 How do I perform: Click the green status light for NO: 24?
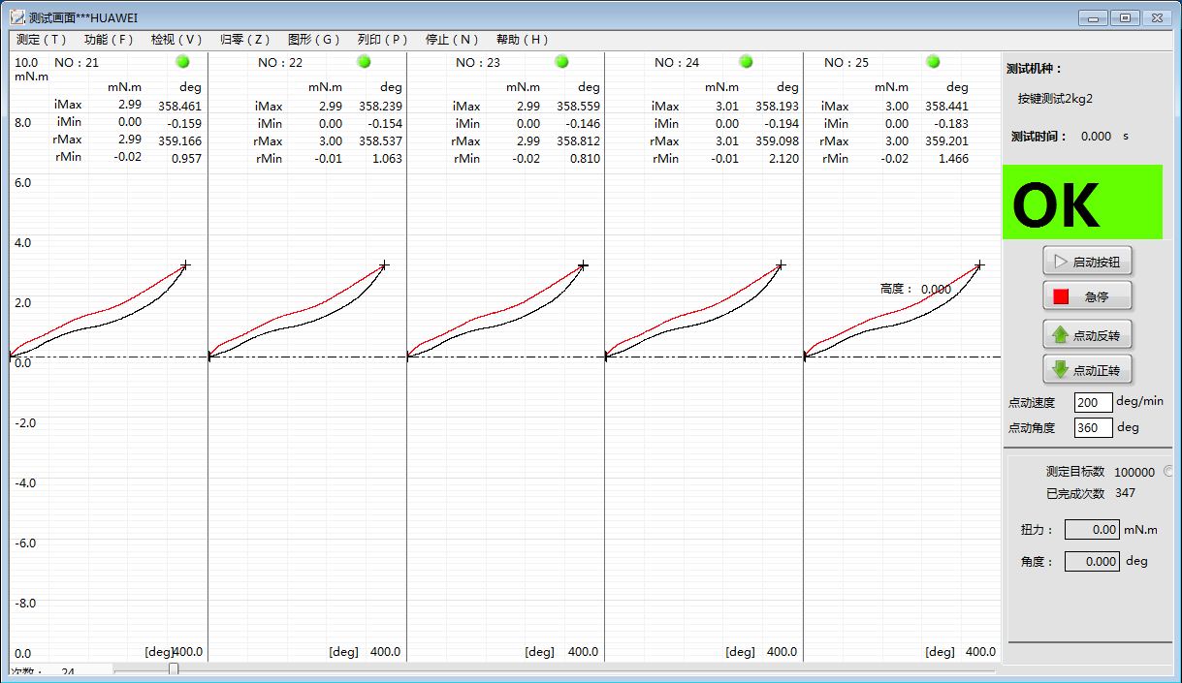[746, 62]
